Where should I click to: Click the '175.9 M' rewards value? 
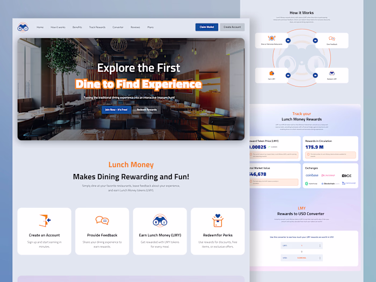[314, 147]
